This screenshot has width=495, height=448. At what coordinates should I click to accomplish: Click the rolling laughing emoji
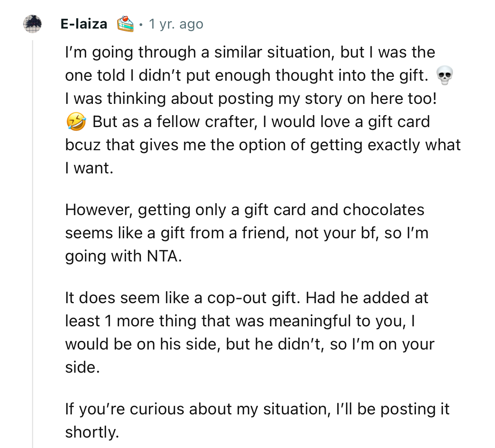tap(76, 122)
